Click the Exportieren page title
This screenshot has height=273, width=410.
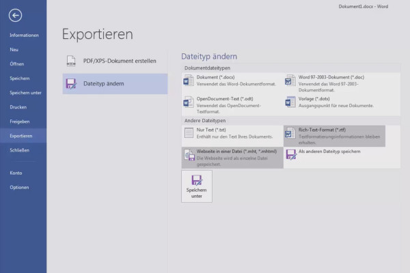coord(98,34)
